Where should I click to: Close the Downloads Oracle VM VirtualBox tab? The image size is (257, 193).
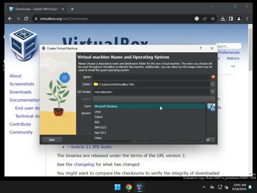point(62,9)
